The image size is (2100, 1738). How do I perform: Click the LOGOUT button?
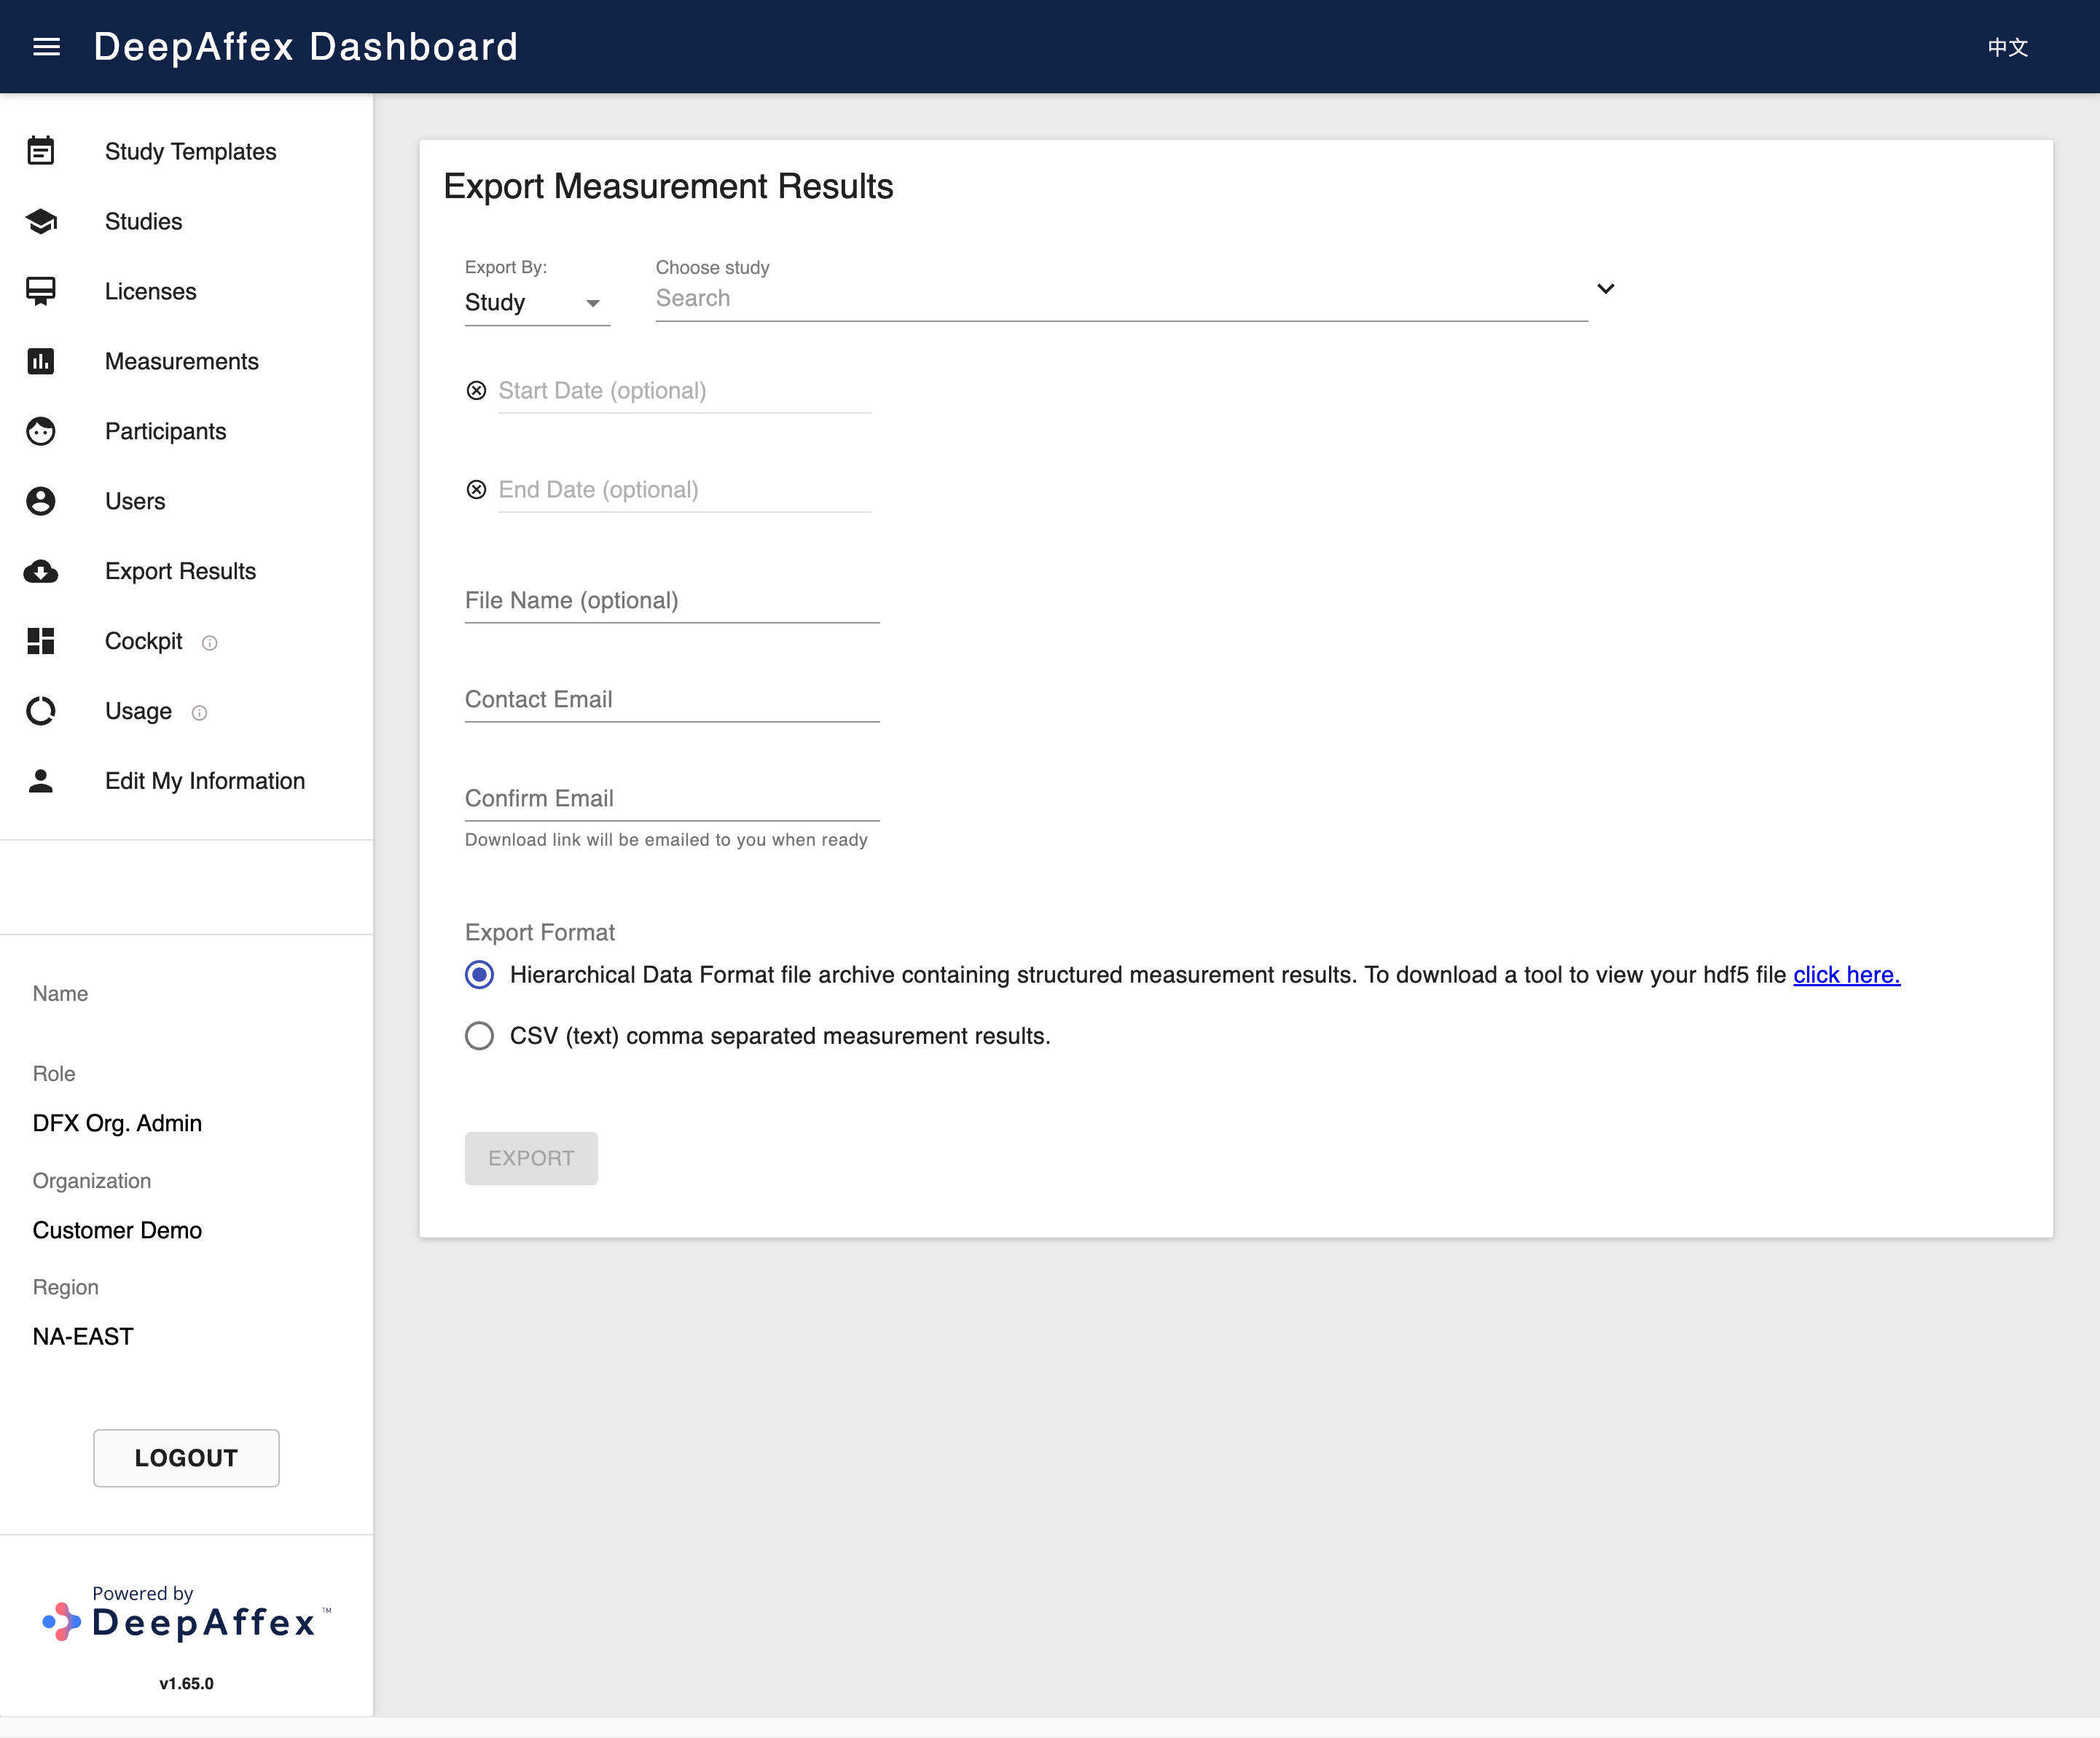(x=186, y=1458)
